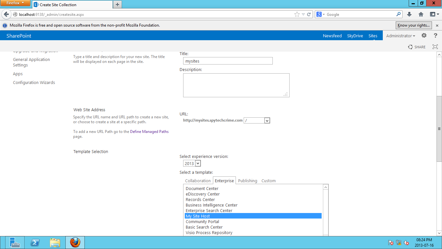Launch PowerShell from the taskbar
The height and width of the screenshot is (249, 442).
click(x=35, y=243)
